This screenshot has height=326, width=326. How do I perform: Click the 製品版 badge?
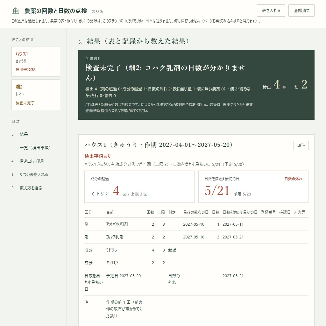click(x=97, y=11)
